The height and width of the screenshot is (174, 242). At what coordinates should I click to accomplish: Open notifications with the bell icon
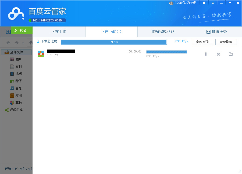[204, 3]
